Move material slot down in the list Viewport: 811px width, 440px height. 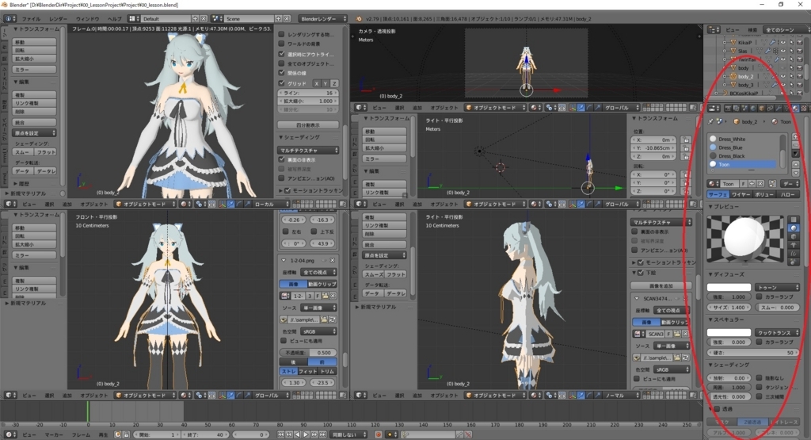tap(796, 173)
